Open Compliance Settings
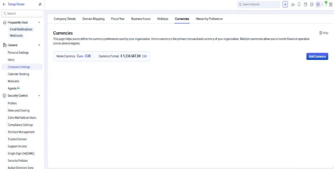 tap(20, 125)
